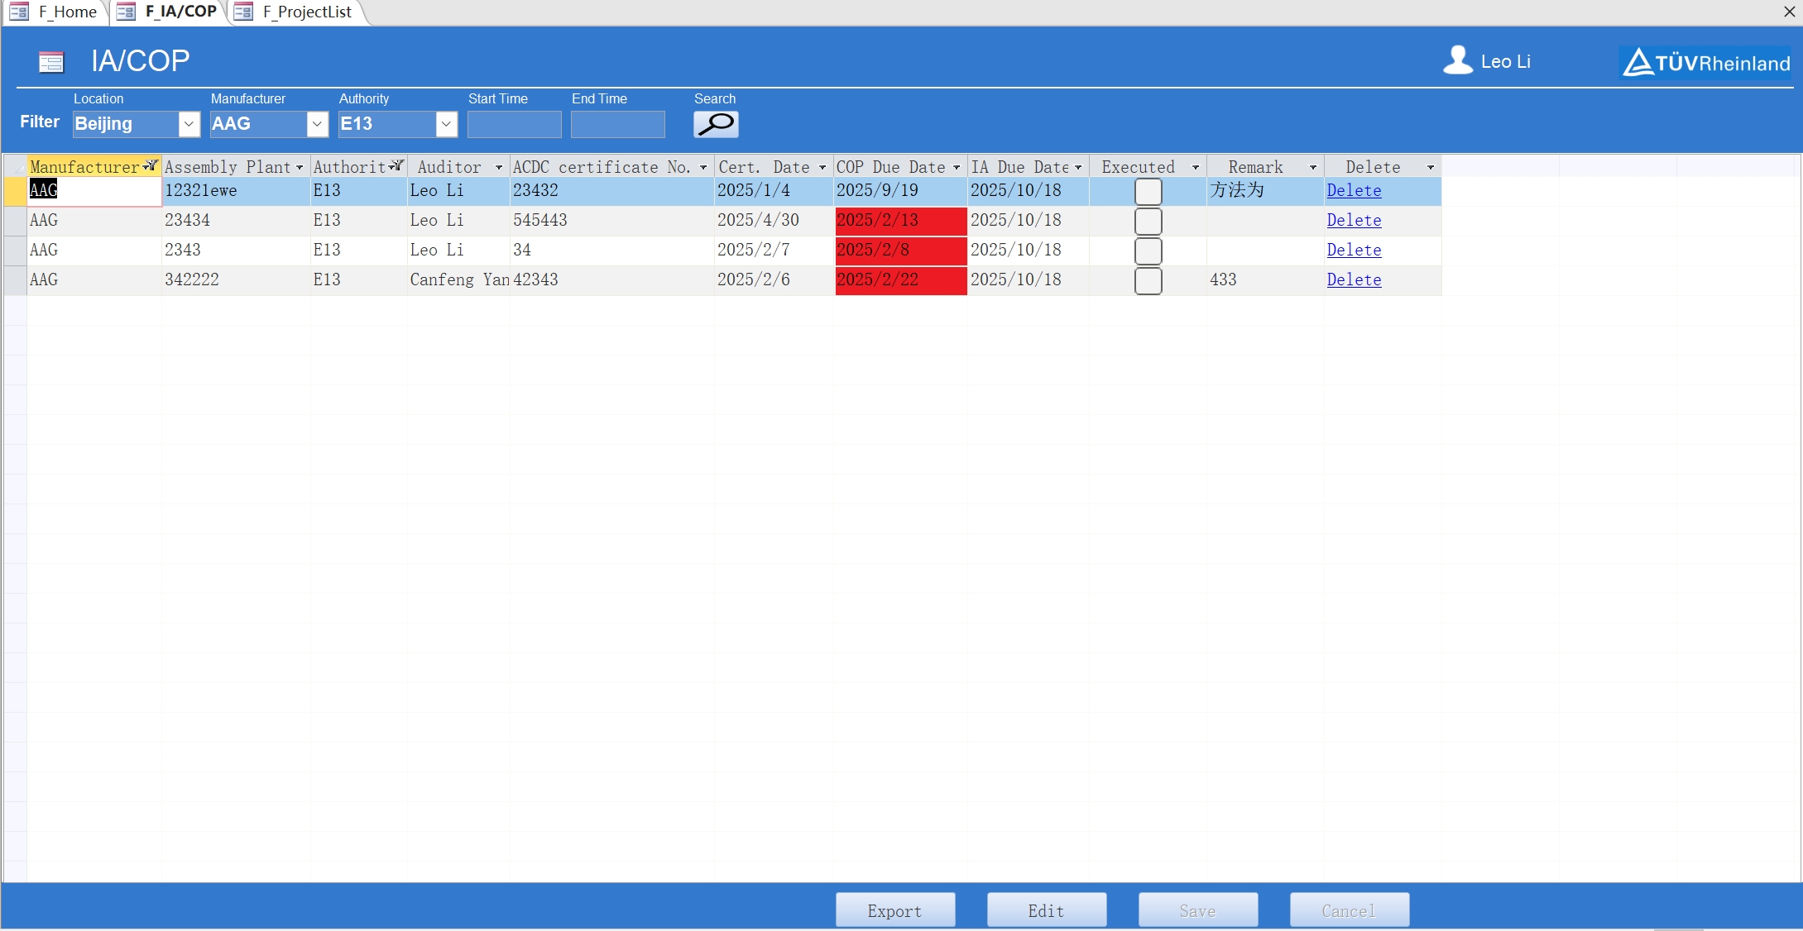Open the Remark column header dropdown
Viewport: 1803px width, 931px height.
[x=1313, y=167]
